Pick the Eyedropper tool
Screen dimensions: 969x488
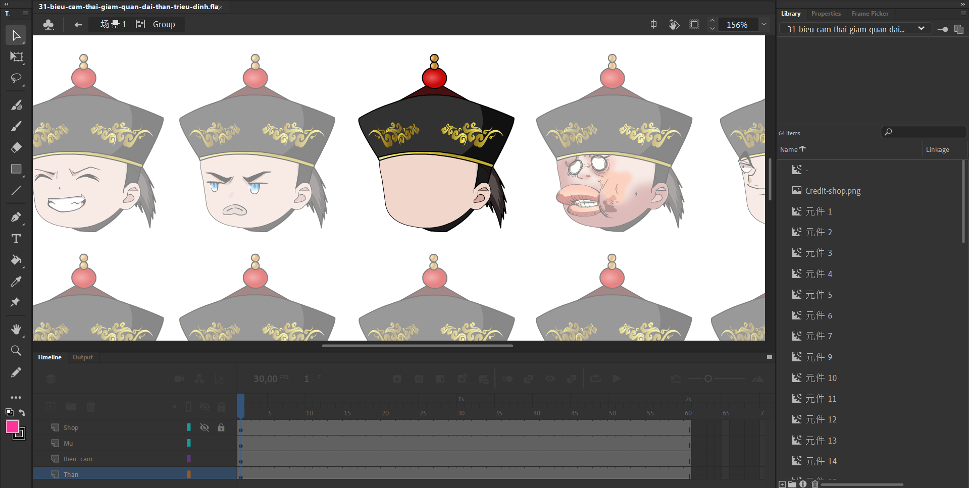(x=16, y=282)
